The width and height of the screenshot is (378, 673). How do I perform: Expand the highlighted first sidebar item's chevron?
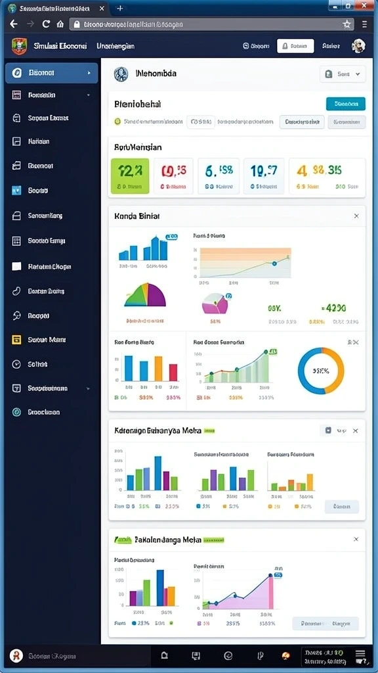[x=89, y=73]
